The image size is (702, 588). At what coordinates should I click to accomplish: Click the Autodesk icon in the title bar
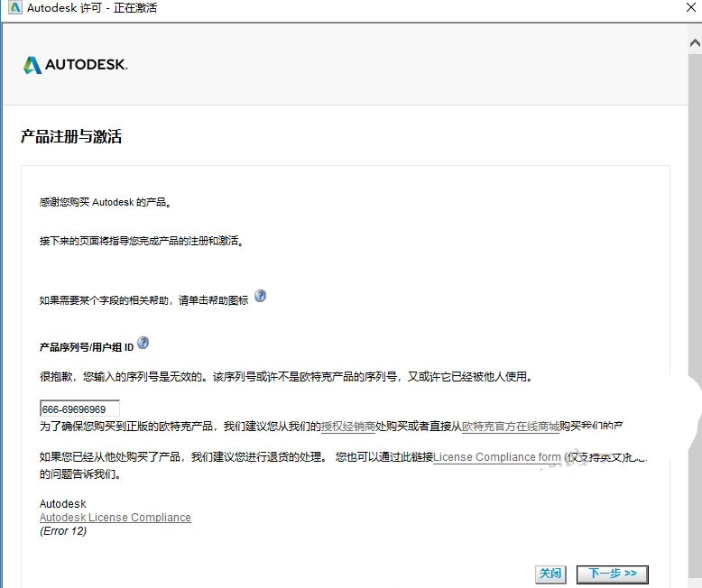pos(14,7)
